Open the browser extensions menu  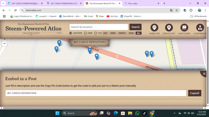pos(191,10)
